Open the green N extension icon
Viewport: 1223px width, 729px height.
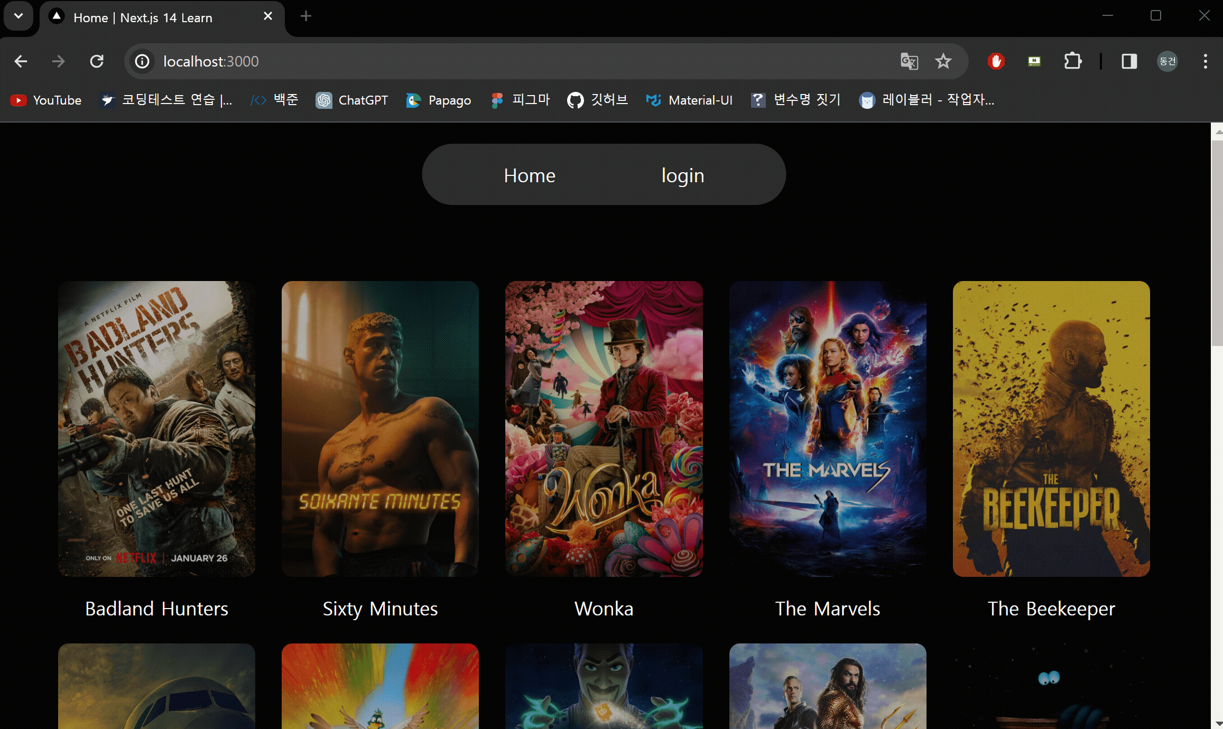pyautogui.click(x=1034, y=61)
